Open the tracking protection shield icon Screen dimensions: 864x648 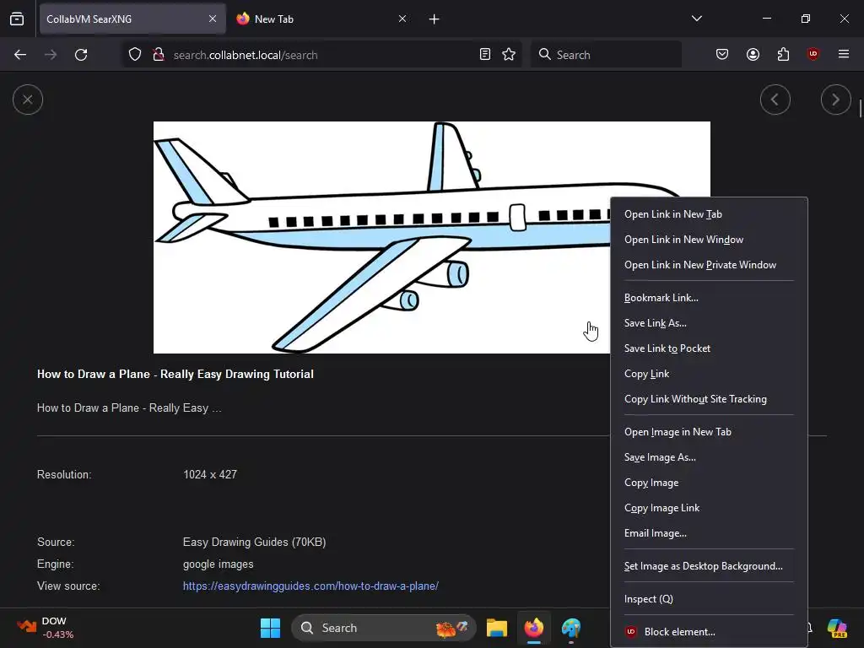point(135,55)
